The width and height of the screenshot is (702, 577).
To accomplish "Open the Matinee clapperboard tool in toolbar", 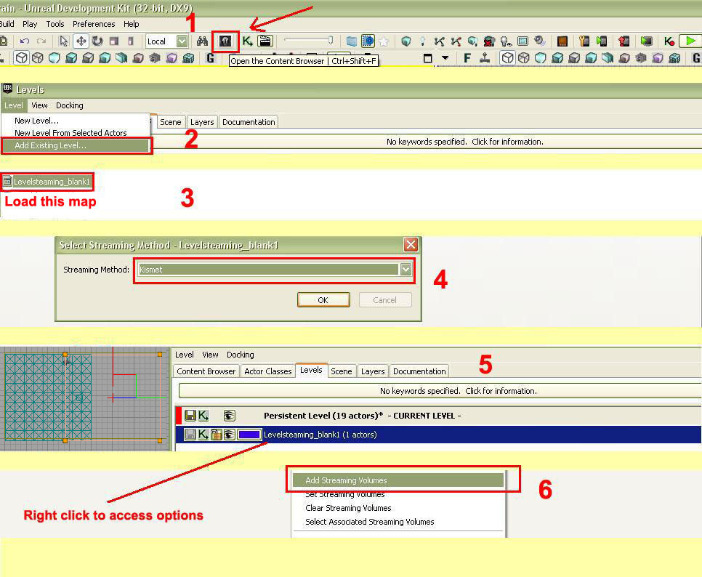I will point(265,41).
